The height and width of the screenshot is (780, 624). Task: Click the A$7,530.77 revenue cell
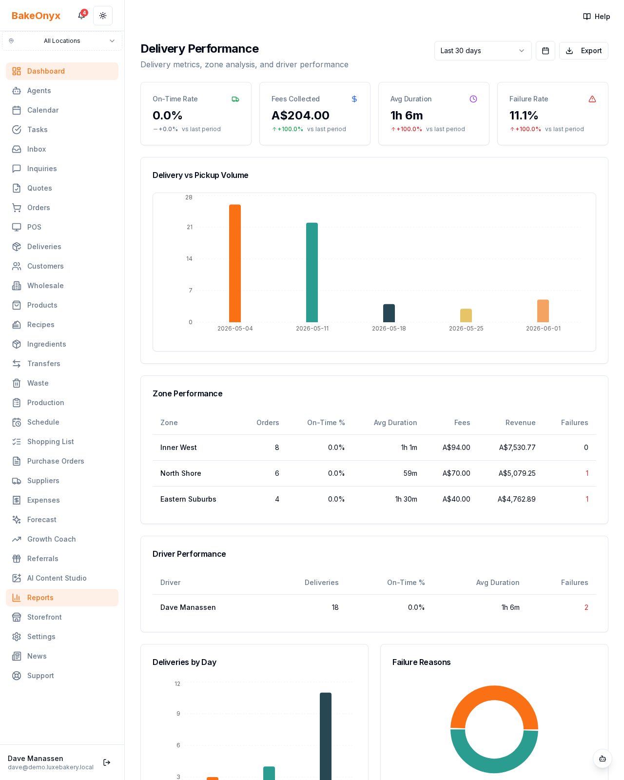click(517, 448)
